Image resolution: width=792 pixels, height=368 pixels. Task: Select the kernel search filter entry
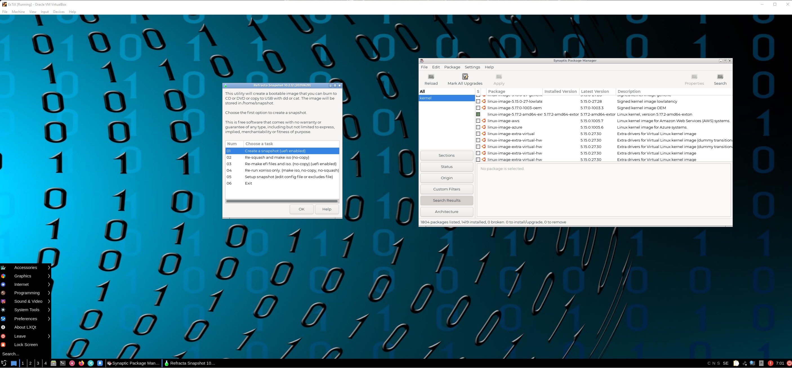pos(447,98)
